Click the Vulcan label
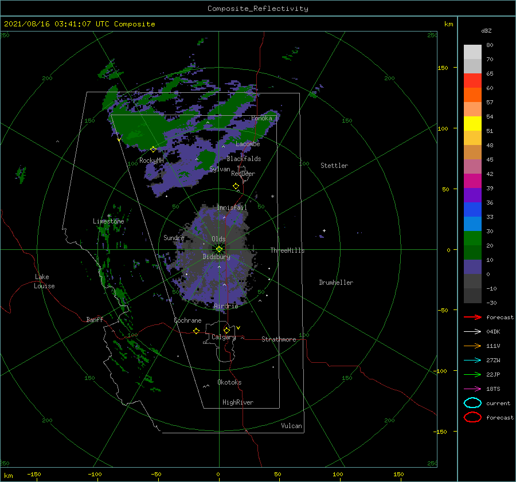This screenshot has width=516, height=482. point(291,426)
